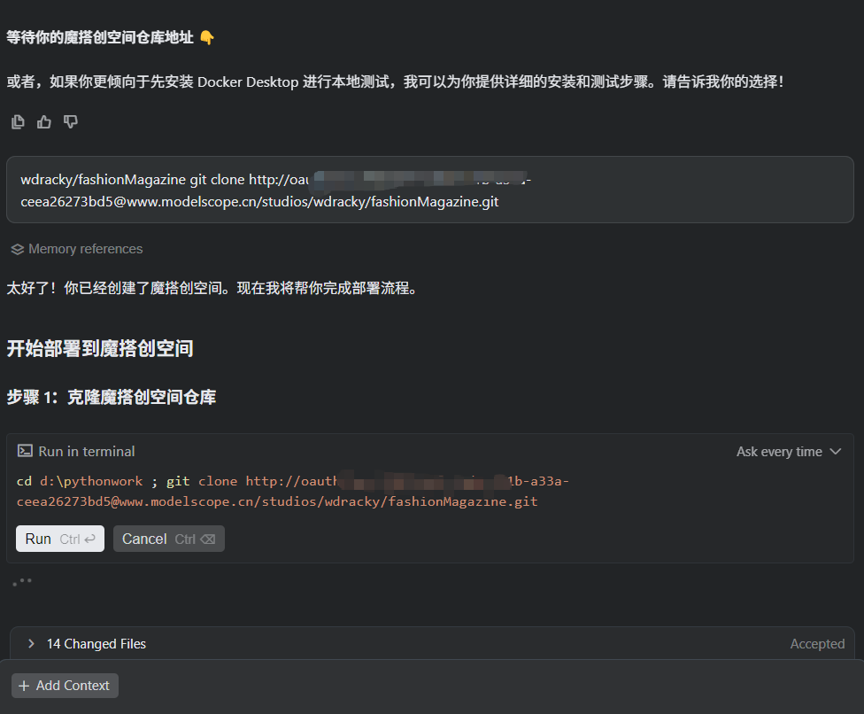Open the Ask every time dropdown
864x714 pixels.
point(789,452)
